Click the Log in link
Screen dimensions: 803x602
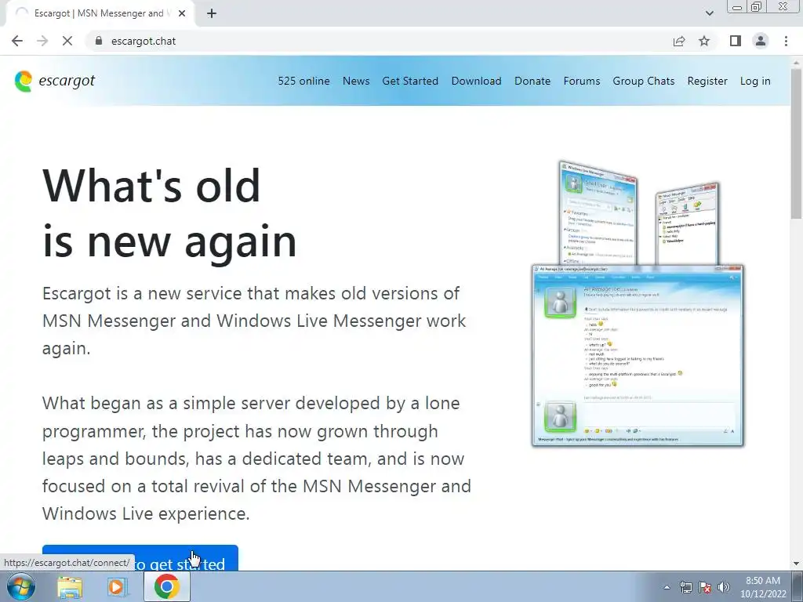755,81
